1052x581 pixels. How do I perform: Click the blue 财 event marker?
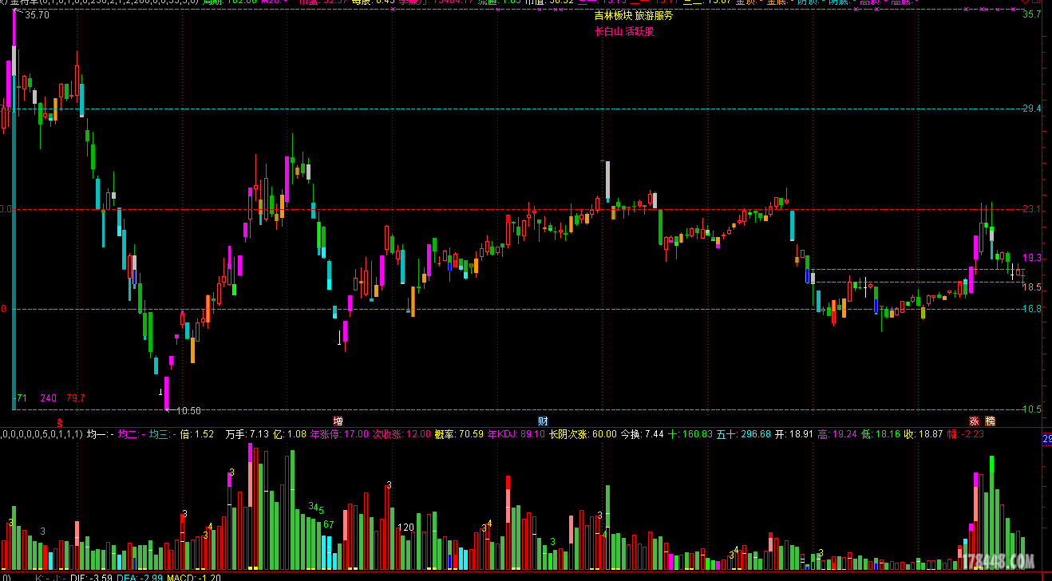[543, 421]
